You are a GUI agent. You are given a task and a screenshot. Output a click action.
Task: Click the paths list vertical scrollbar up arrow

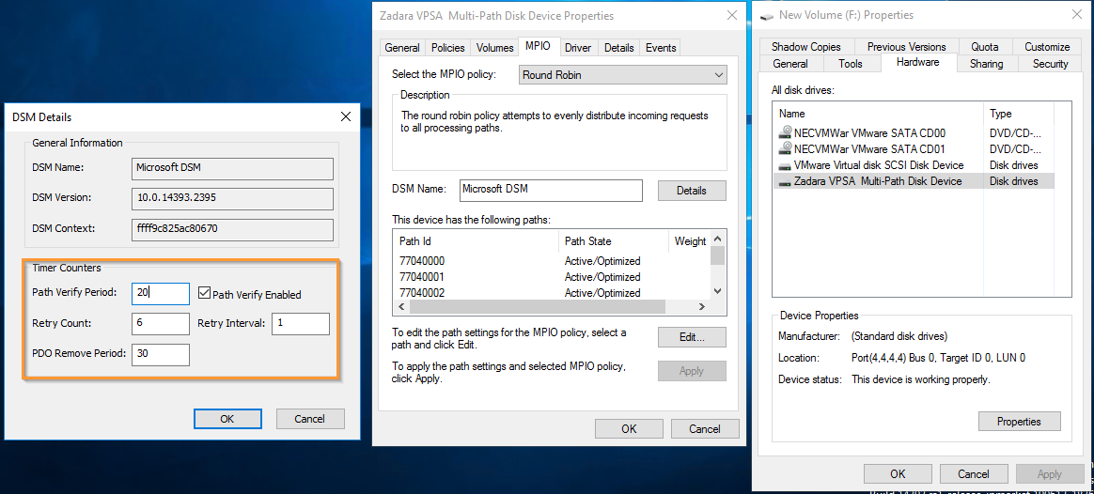(718, 240)
